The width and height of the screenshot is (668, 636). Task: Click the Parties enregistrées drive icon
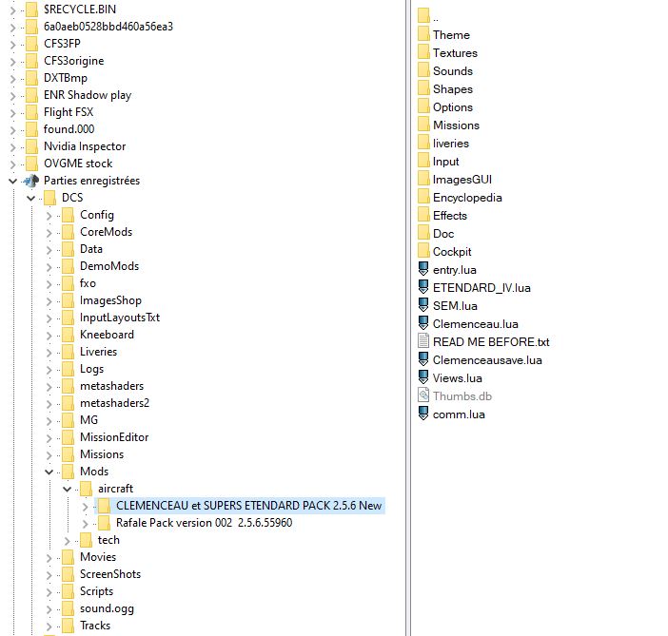tap(31, 181)
